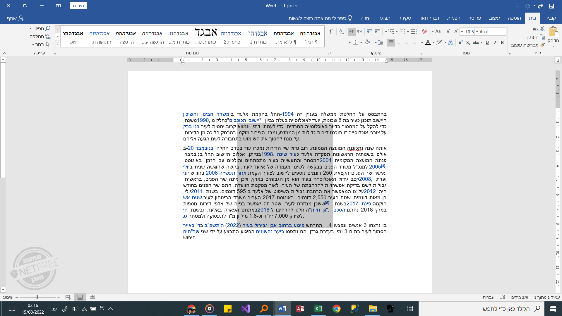Switch to the פריסה (Layout) tab

tap(474, 18)
